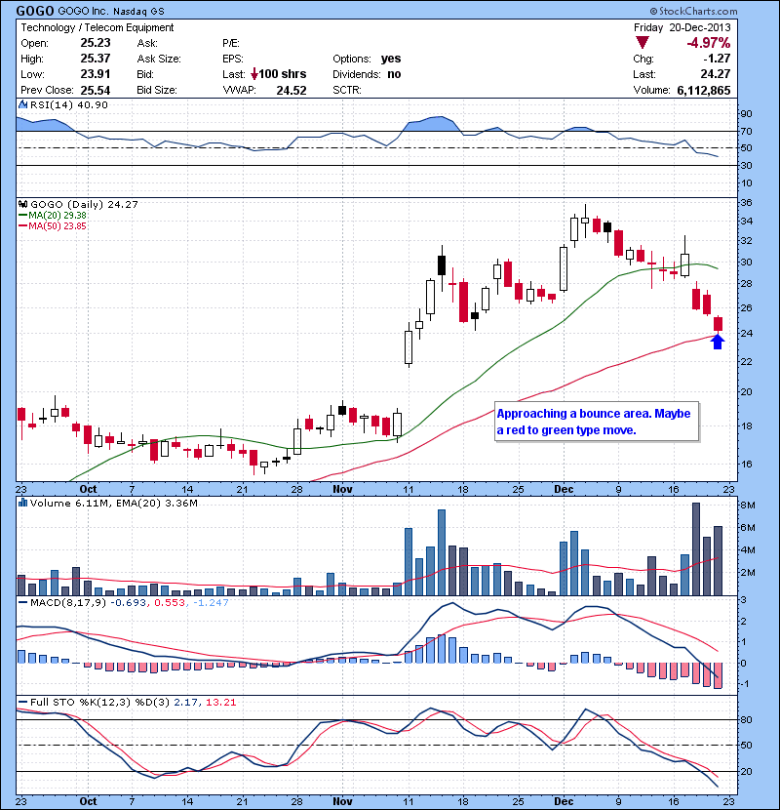Click the stochastic %D value 13.21
Image resolution: width=780 pixels, height=810 pixels.
coord(221,702)
